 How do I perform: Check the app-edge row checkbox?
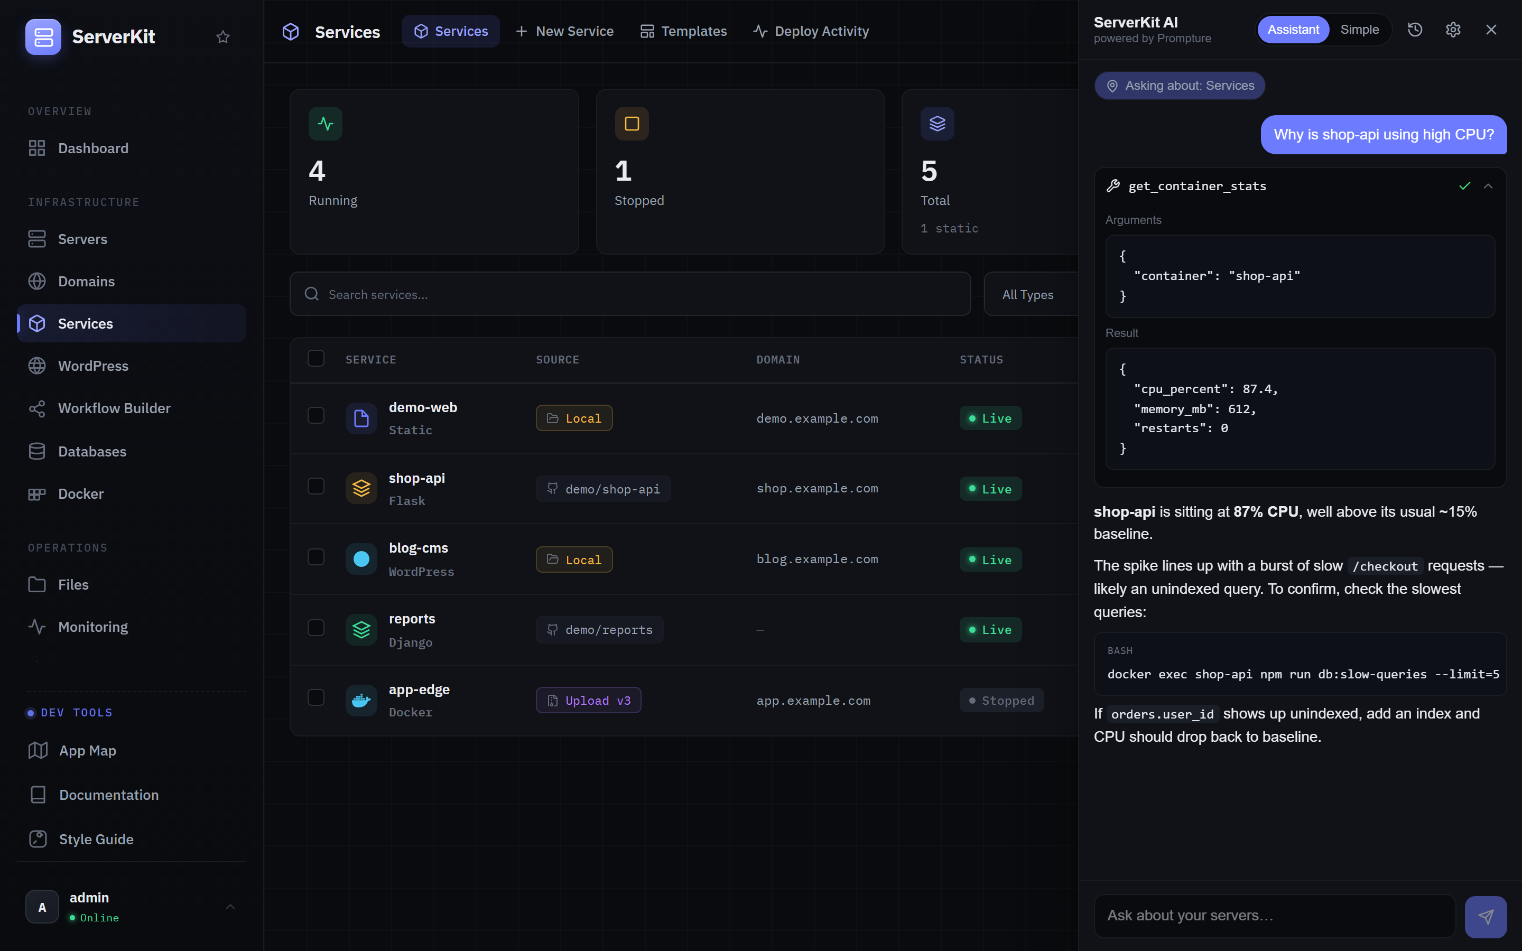pyautogui.click(x=315, y=697)
